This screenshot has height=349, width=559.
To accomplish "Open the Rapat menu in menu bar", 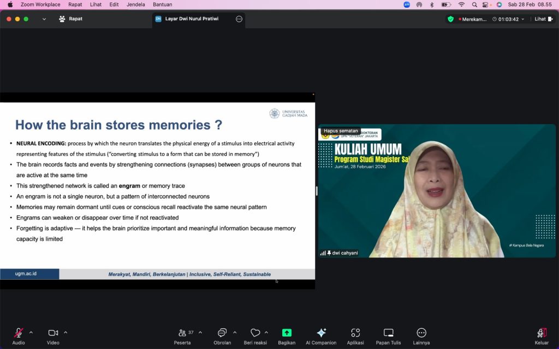I will 75,4.
